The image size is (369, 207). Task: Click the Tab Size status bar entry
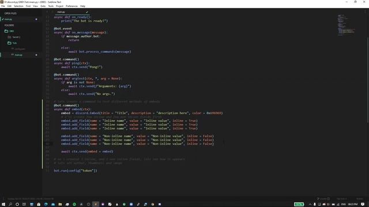342,199
